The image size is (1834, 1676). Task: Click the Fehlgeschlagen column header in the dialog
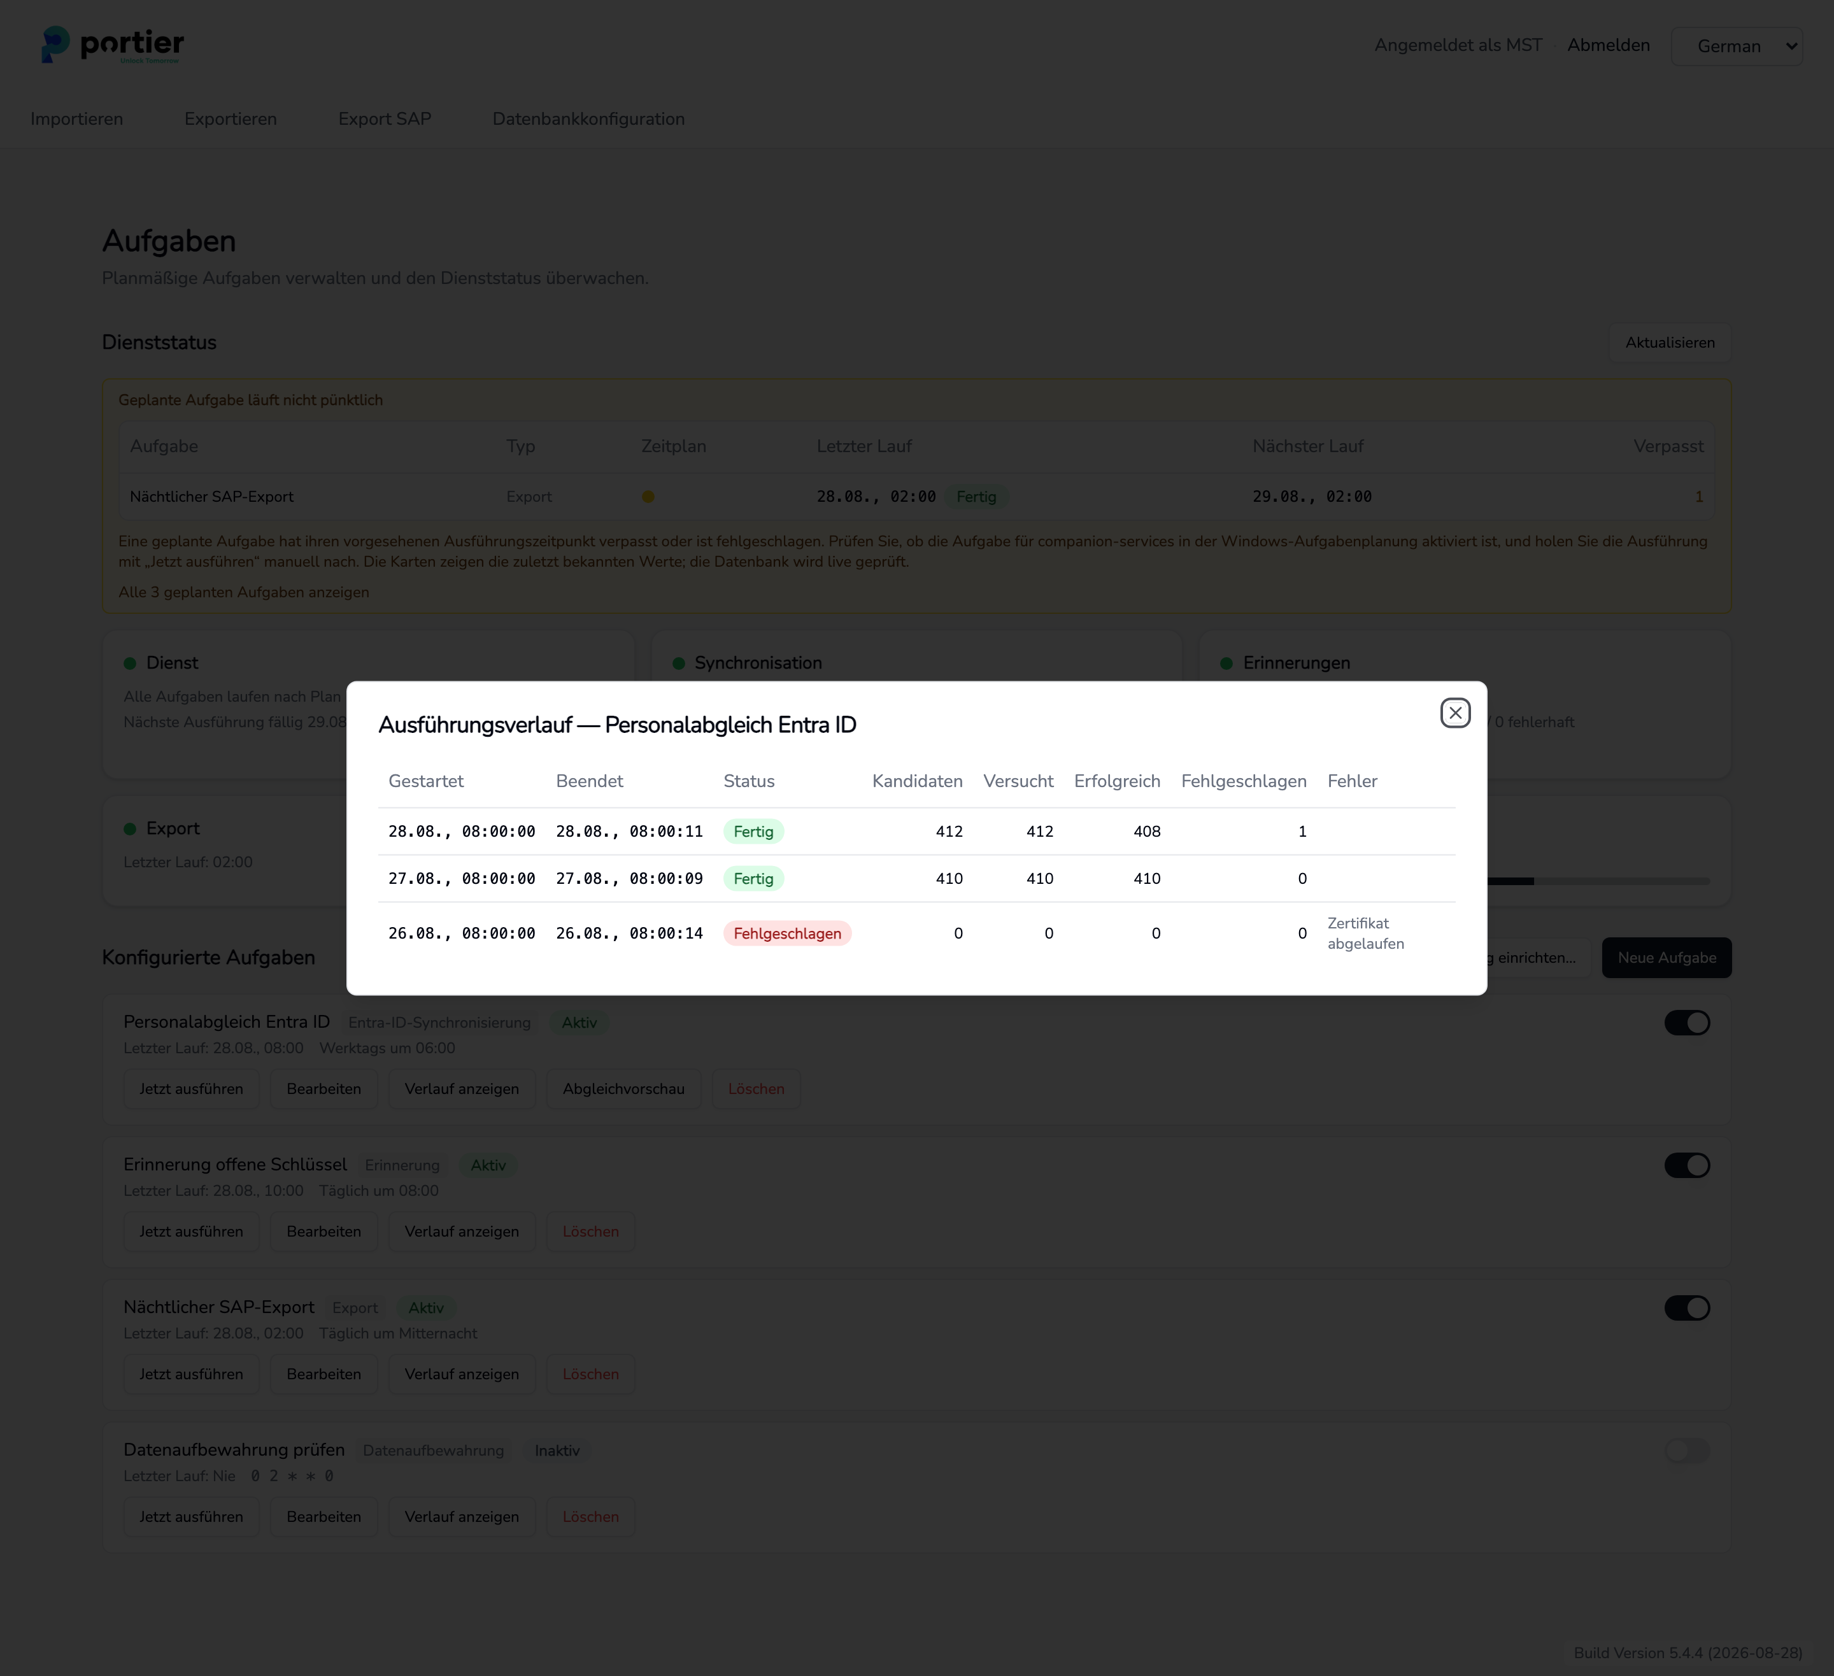[x=1244, y=781]
